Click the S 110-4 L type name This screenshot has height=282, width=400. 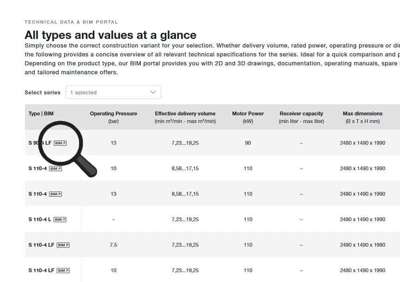40,220
